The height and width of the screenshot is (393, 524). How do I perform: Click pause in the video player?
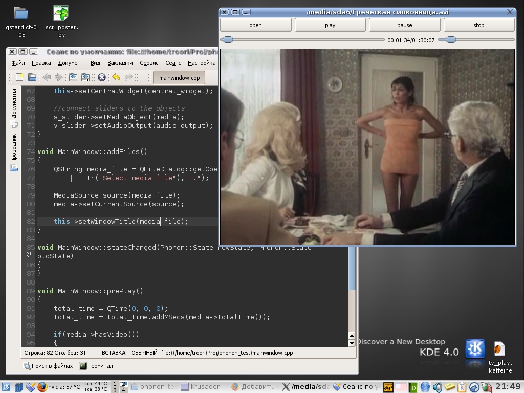405,25
